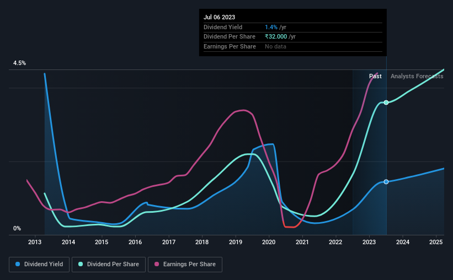Select the blue dividend yield data point marker
This screenshot has height=280, width=453.
pyautogui.click(x=386, y=181)
